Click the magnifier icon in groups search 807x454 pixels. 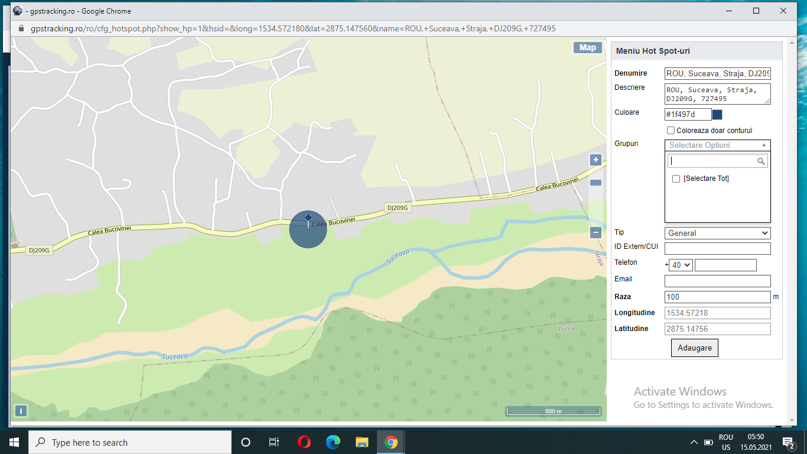tap(761, 161)
